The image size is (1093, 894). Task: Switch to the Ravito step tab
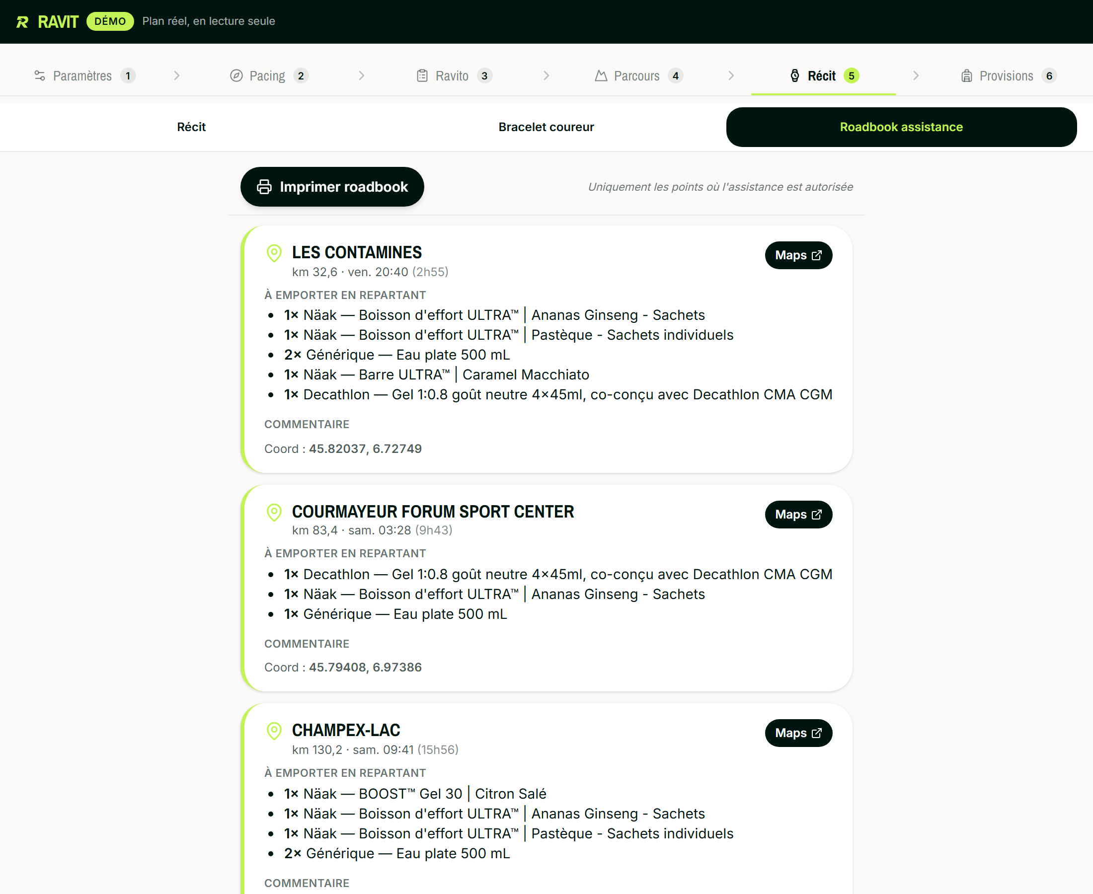click(x=454, y=75)
